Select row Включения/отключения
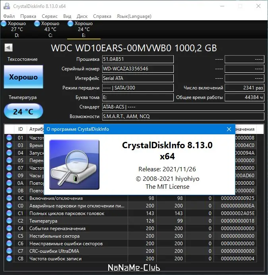 click(x=130, y=198)
